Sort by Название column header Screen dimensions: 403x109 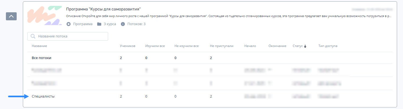pyautogui.click(x=39, y=46)
